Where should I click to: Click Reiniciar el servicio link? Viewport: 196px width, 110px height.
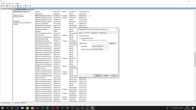coord(16,16)
